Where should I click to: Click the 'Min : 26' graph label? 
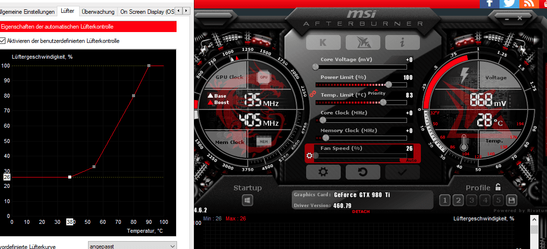(x=213, y=218)
